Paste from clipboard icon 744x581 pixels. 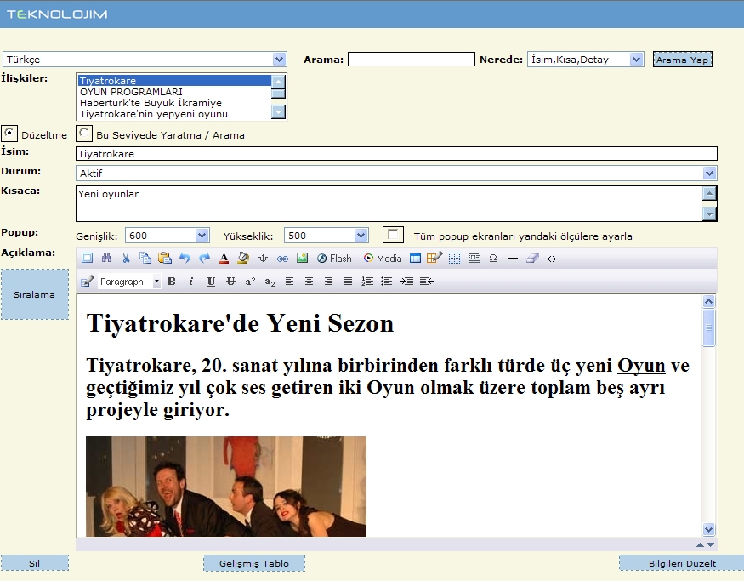[x=165, y=259]
